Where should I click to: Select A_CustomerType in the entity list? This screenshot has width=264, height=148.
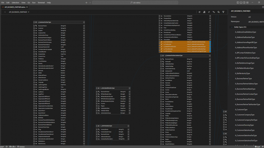pyautogui.click(x=241, y=109)
